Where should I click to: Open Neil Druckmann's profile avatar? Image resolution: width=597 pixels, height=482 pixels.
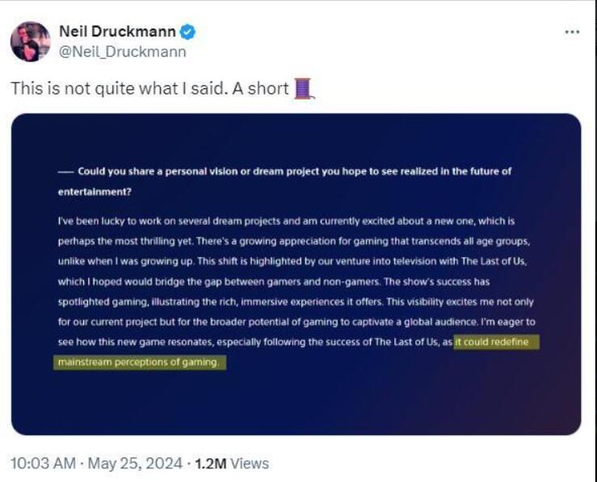tap(31, 42)
